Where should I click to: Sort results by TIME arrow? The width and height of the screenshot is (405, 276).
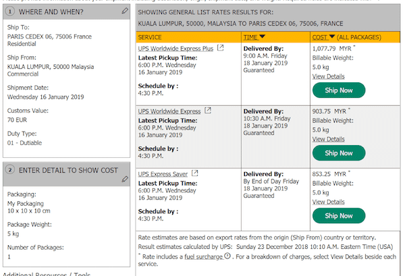click(262, 36)
